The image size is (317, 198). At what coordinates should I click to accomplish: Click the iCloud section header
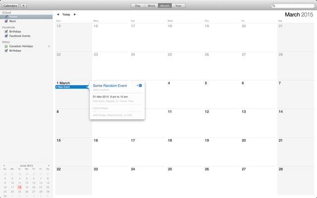point(6,12)
